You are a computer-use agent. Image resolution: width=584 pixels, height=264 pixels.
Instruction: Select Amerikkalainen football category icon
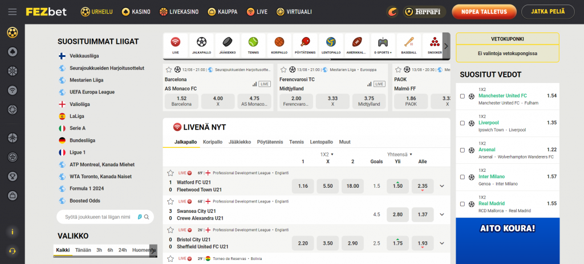357,46
